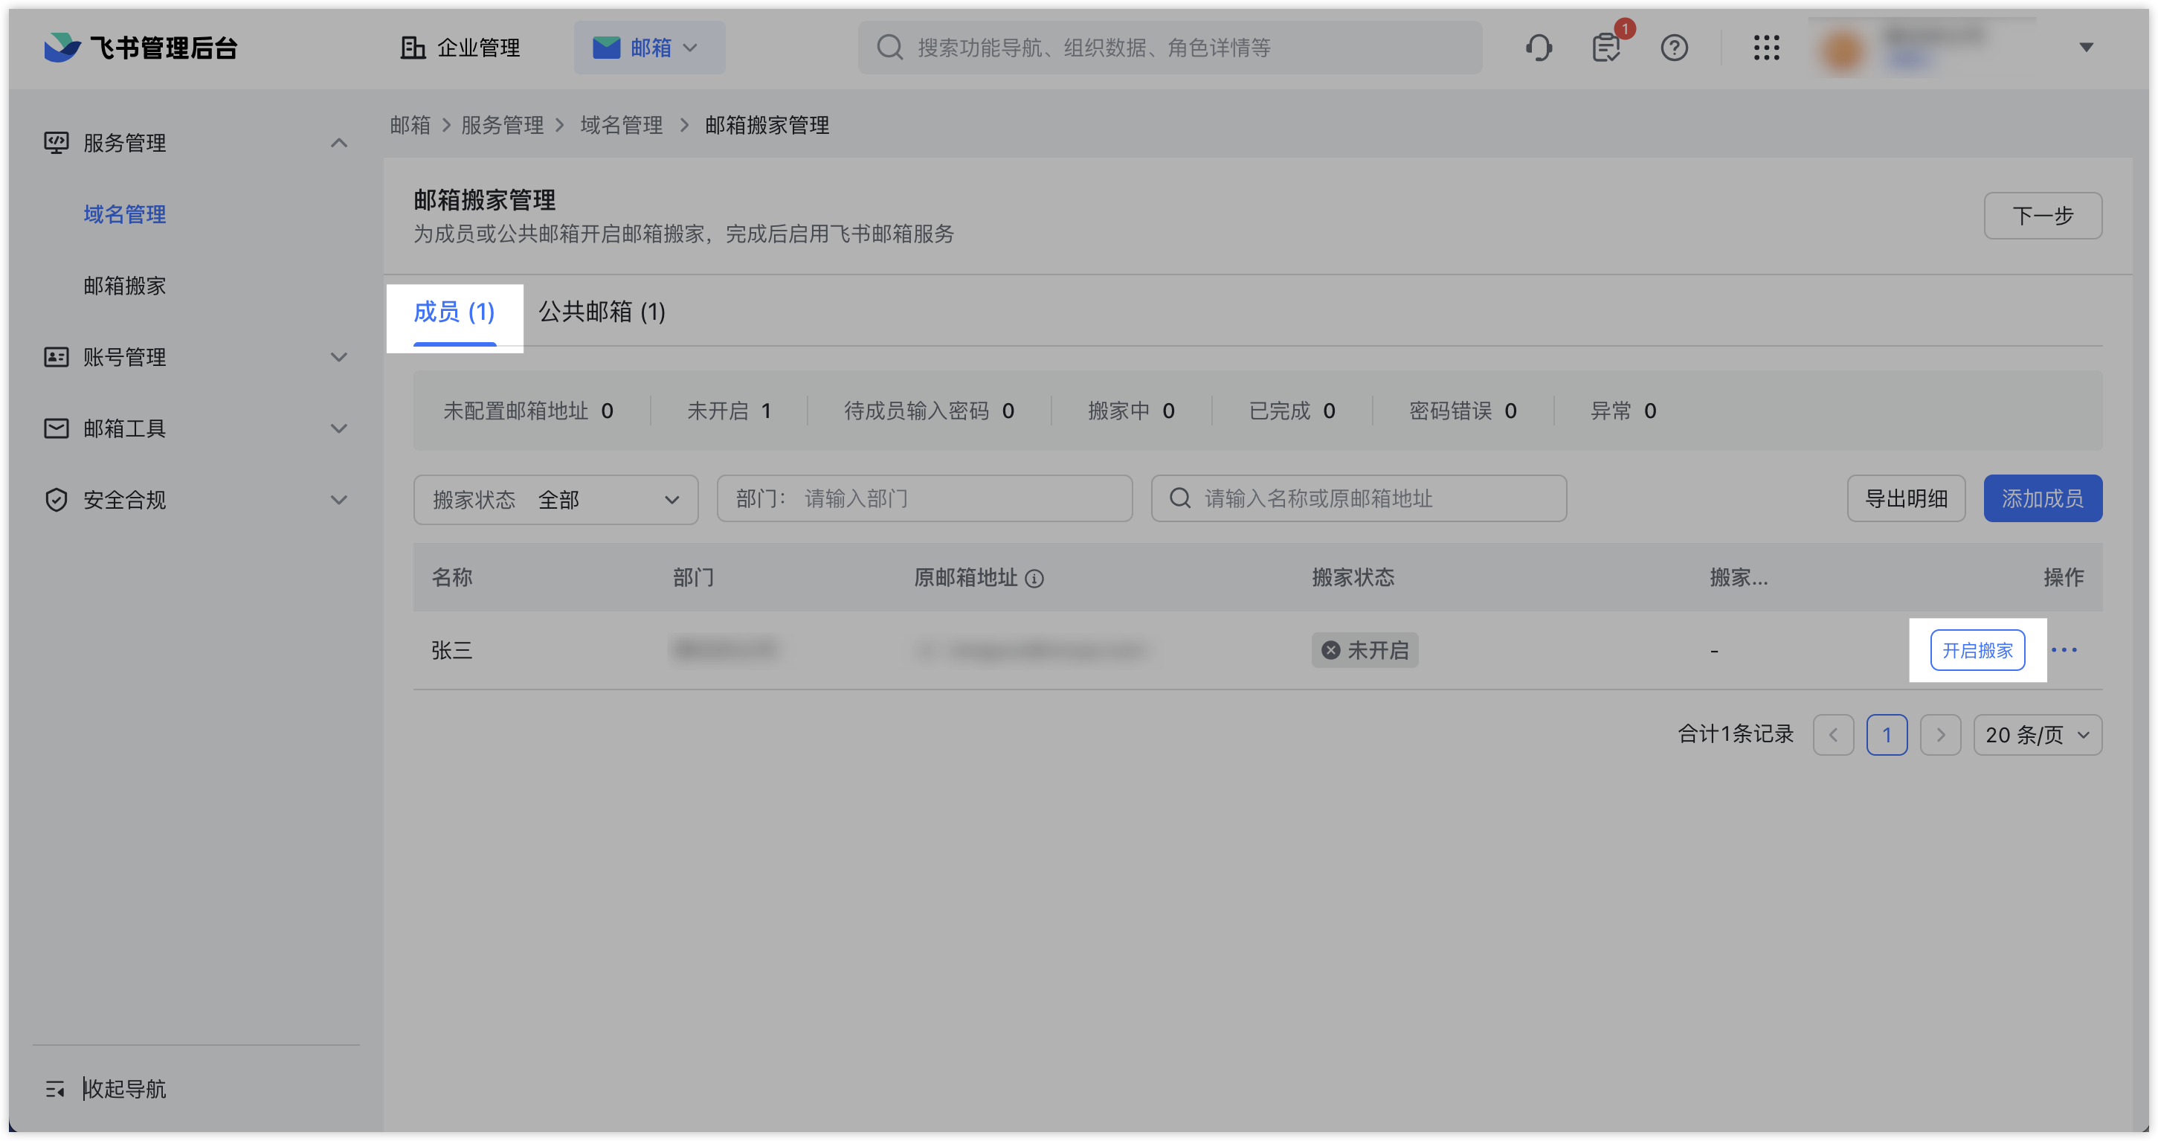The height and width of the screenshot is (1141, 2158).
Task: Open the 20 条/页 page size dropdown
Action: [x=2037, y=735]
